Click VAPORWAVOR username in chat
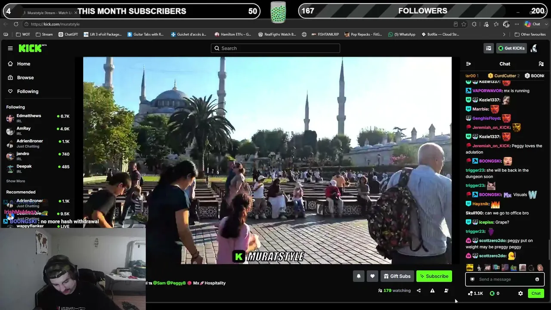 click(x=487, y=91)
